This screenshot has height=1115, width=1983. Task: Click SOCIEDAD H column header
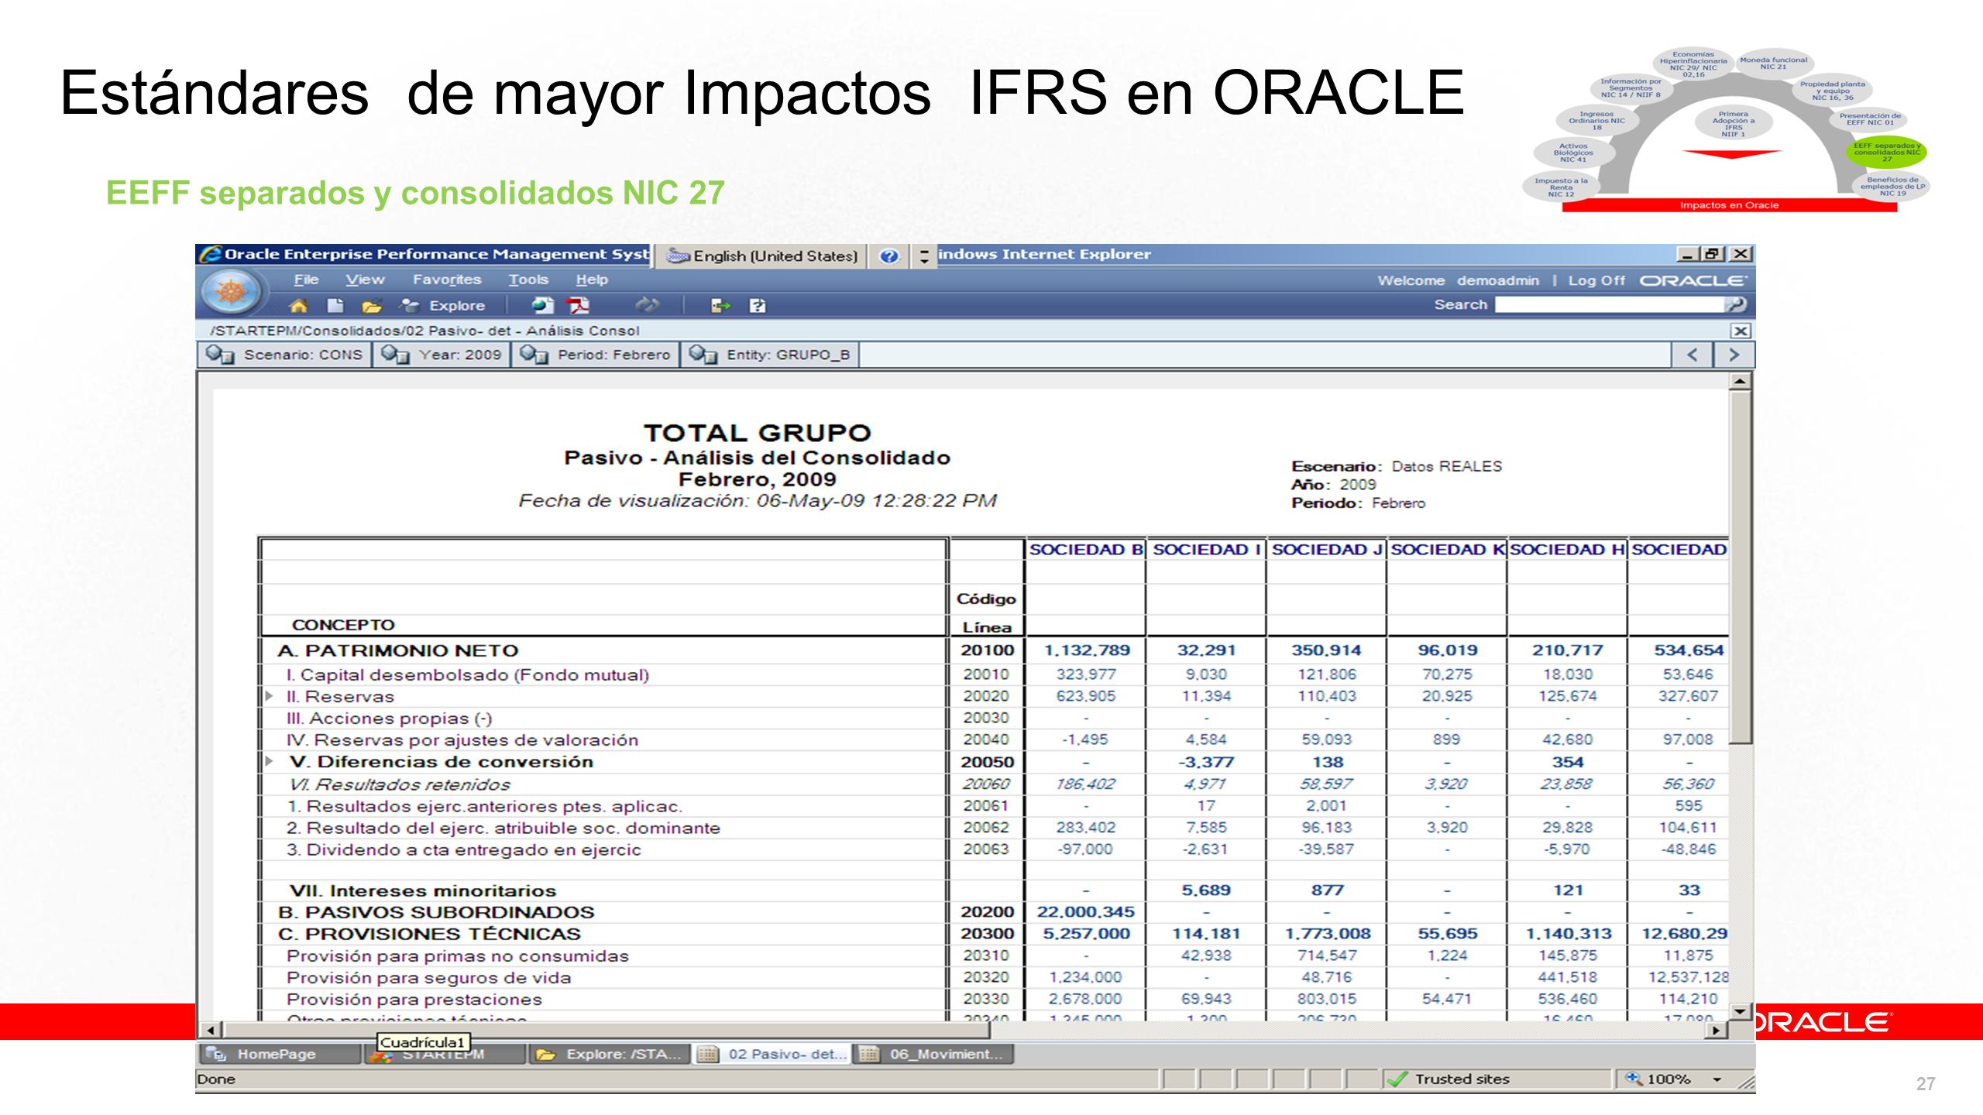pyautogui.click(x=1568, y=550)
